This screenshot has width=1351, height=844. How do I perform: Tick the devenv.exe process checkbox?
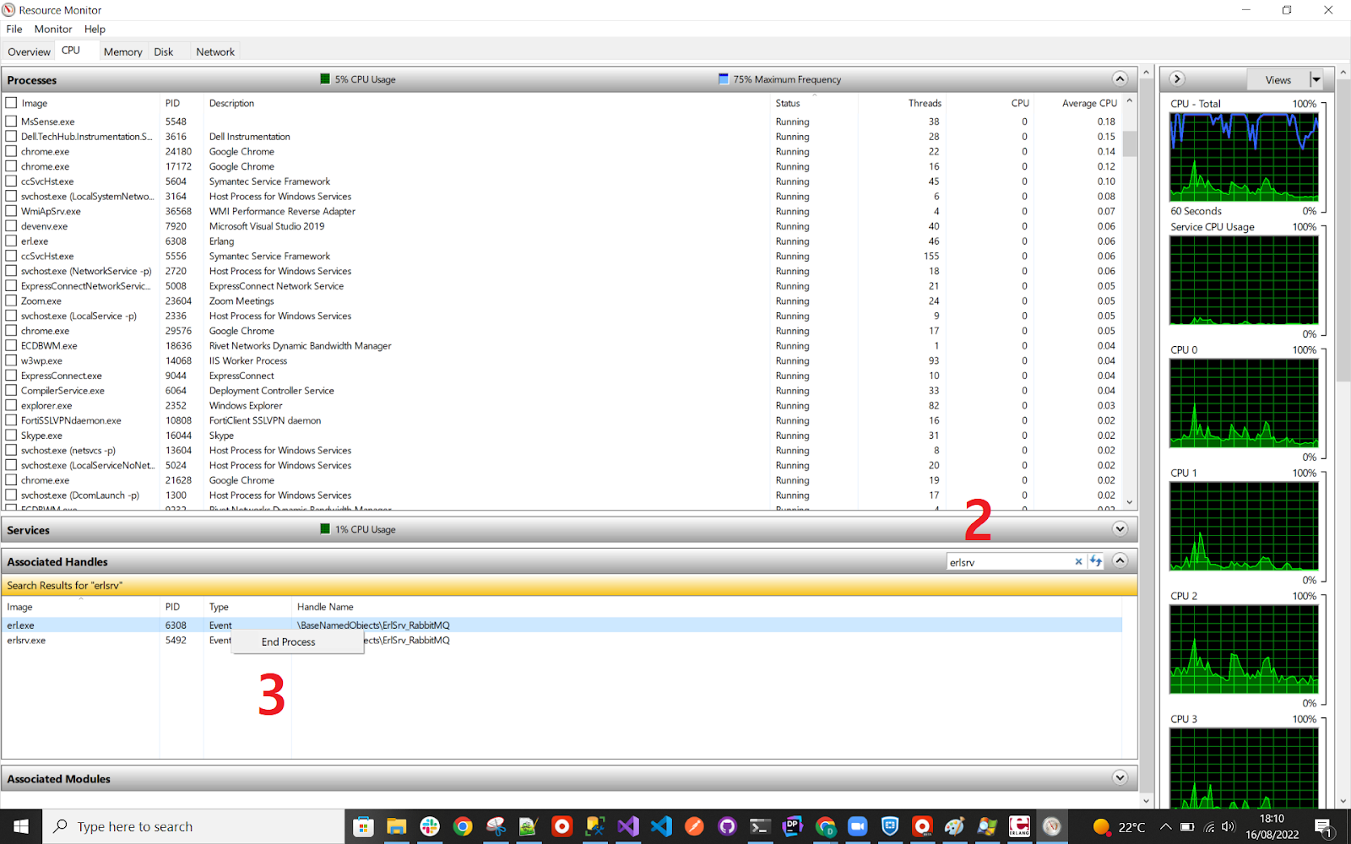click(12, 226)
